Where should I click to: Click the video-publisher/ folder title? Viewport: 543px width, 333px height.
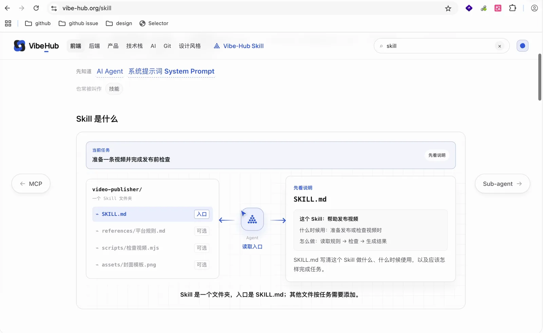click(x=117, y=190)
